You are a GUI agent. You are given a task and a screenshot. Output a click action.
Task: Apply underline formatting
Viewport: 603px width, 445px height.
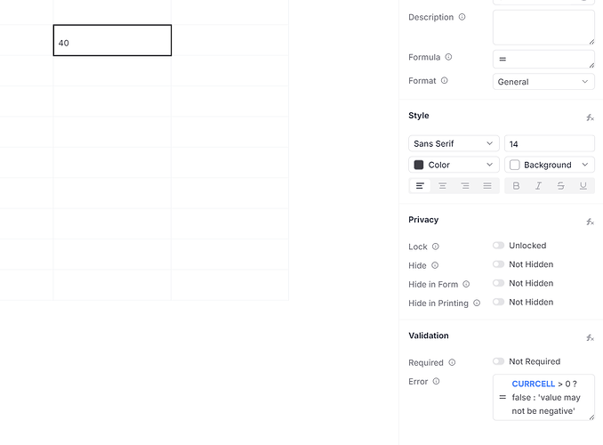(583, 186)
